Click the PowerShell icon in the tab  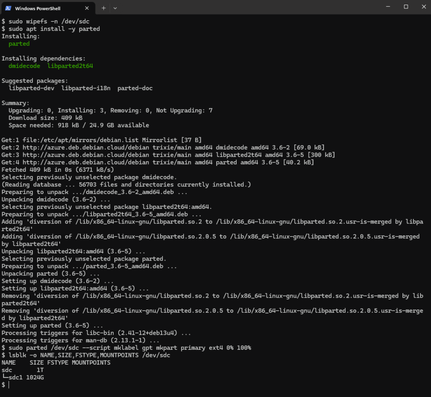(x=8, y=8)
